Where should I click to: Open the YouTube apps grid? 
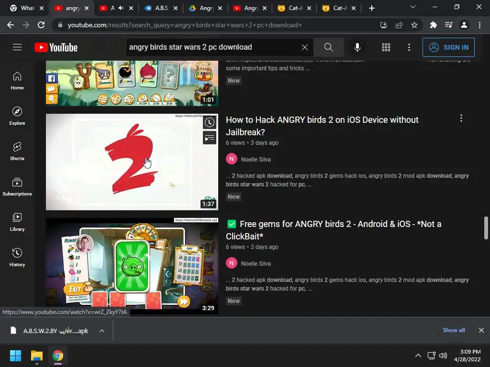coord(386,47)
